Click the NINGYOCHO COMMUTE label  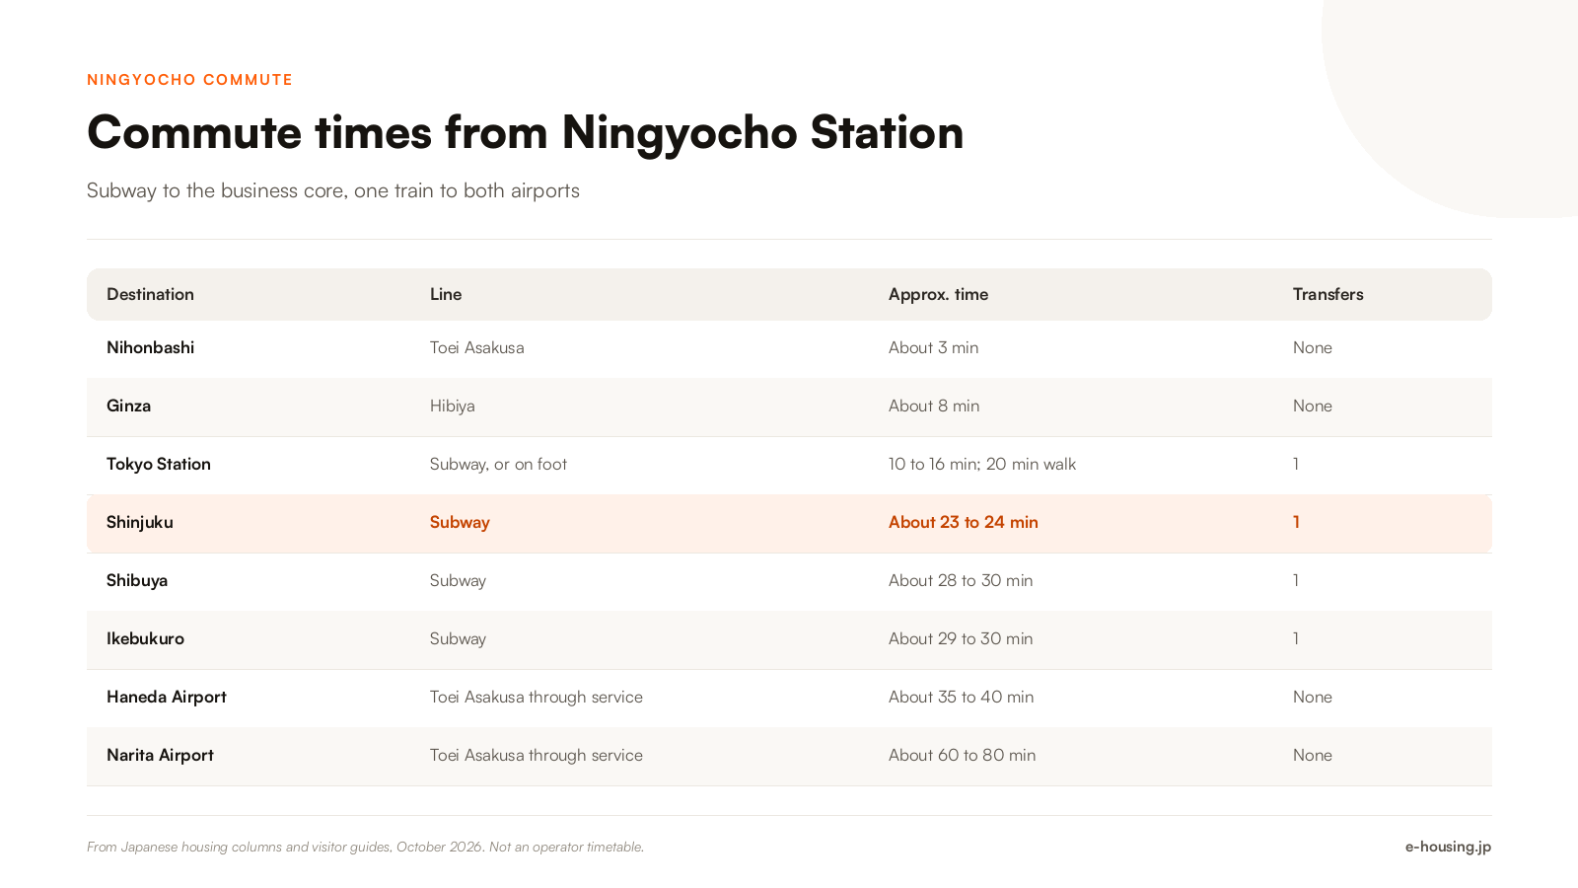click(189, 80)
